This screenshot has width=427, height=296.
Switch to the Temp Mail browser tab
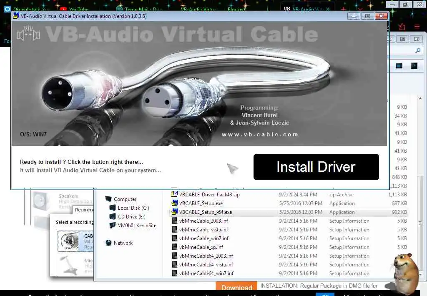(x=140, y=9)
